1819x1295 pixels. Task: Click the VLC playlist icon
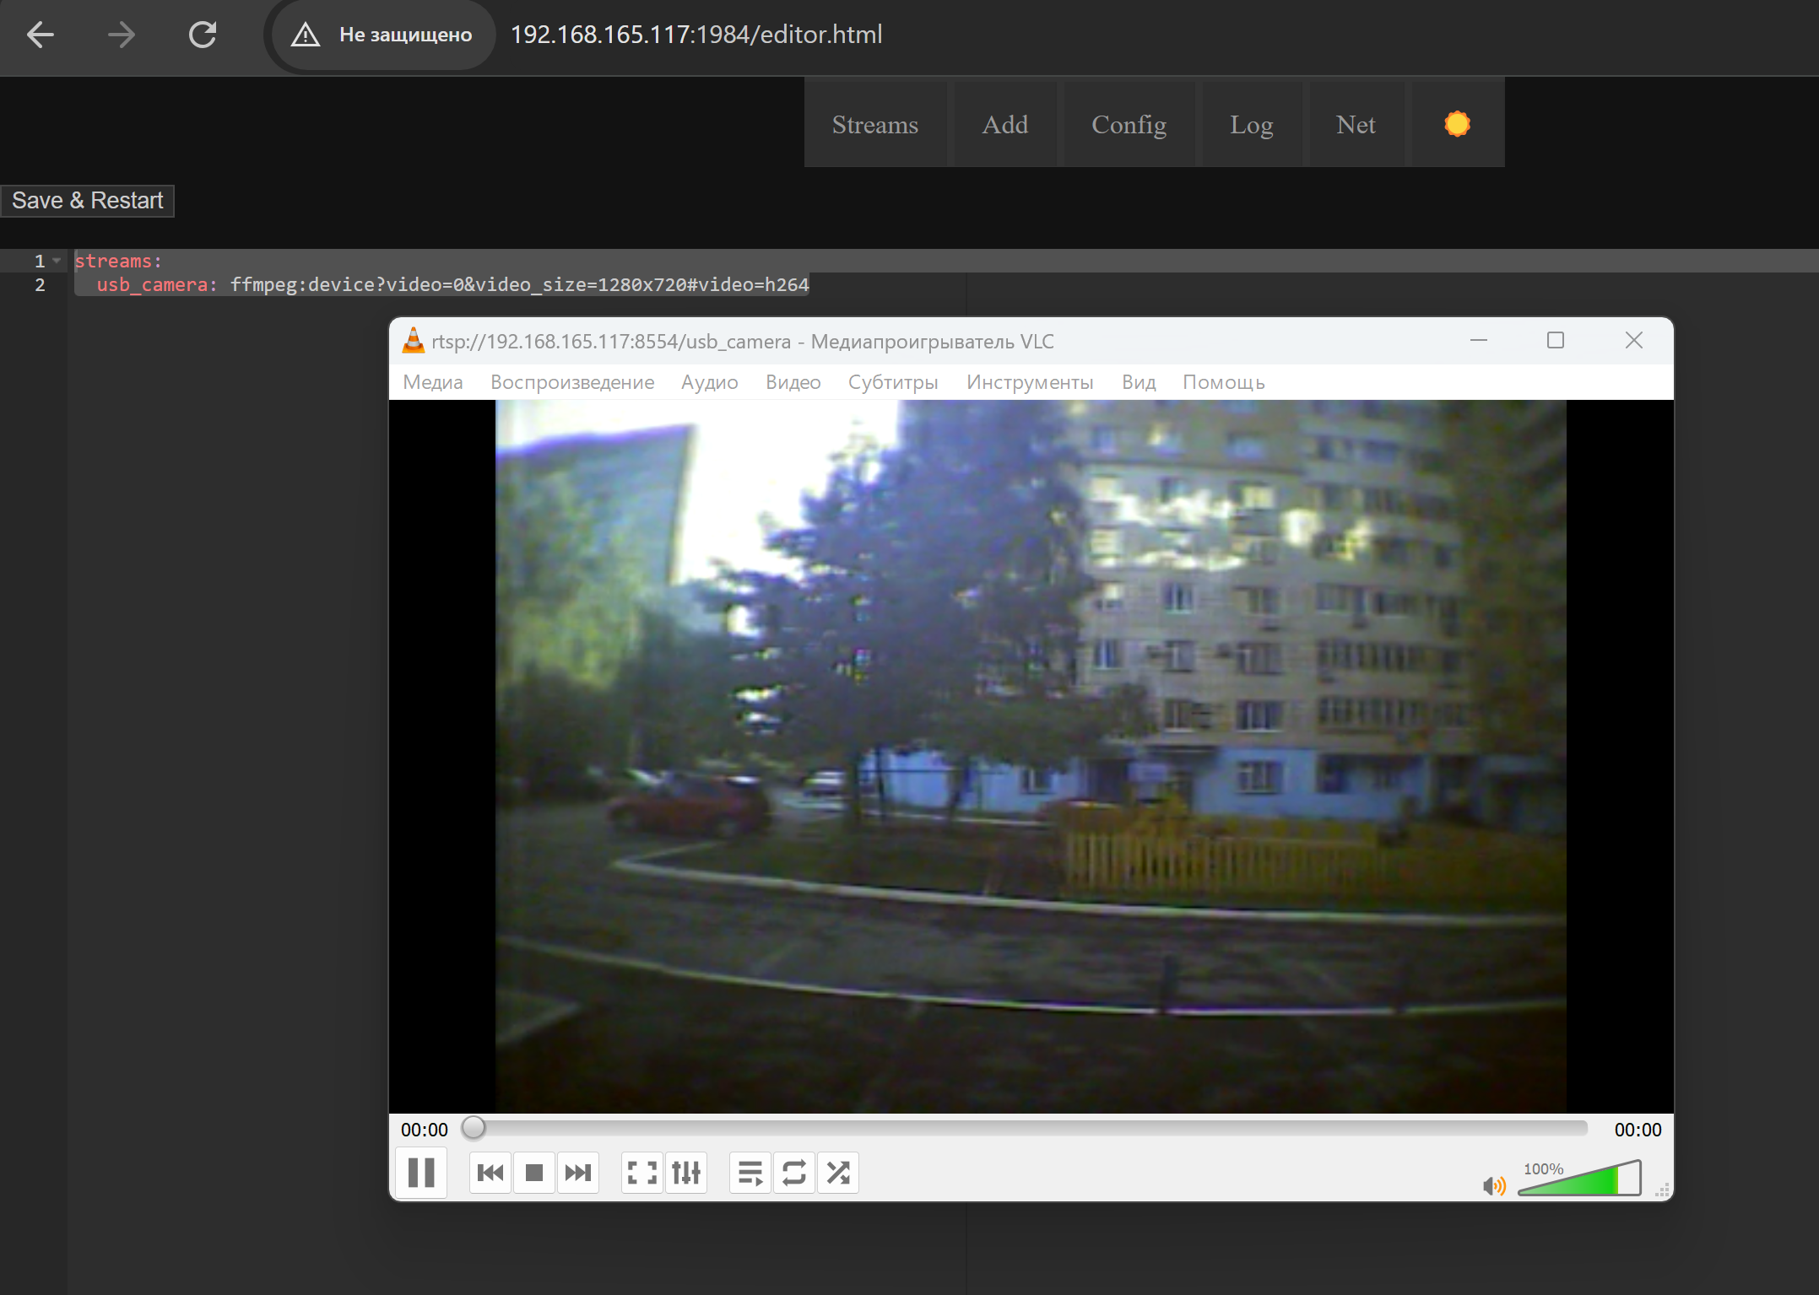point(750,1173)
